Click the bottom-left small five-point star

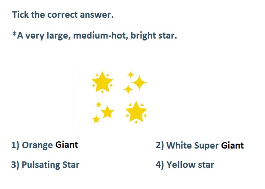[x=96, y=119]
